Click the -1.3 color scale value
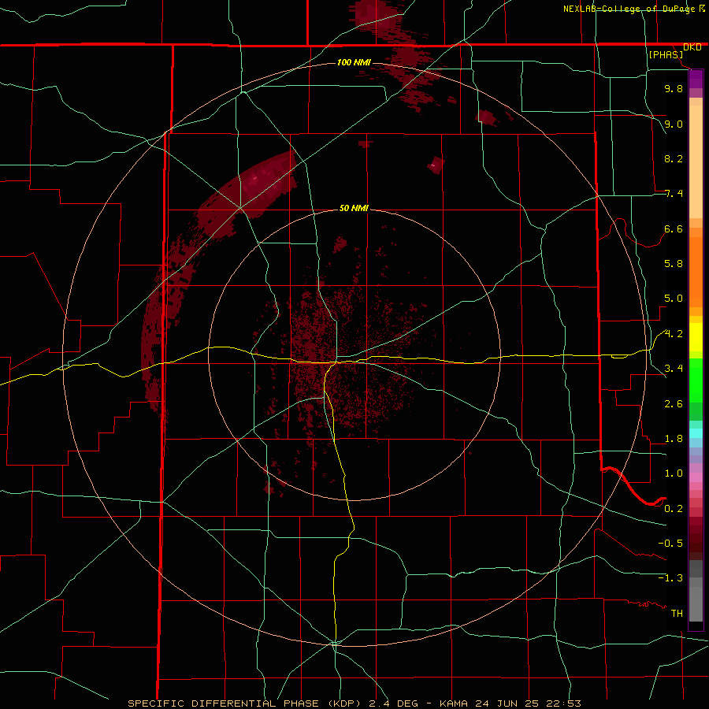 coord(670,578)
